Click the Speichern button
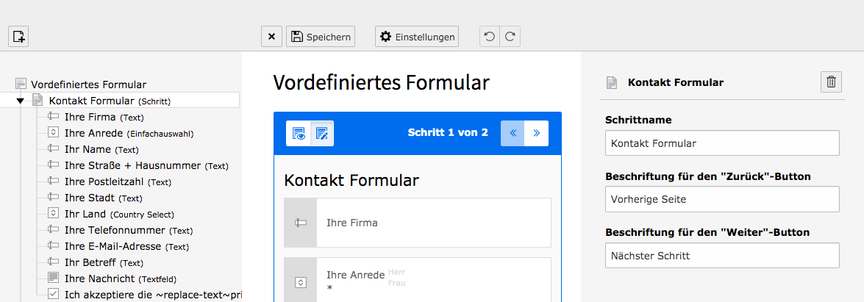Image resolution: width=864 pixels, height=302 pixels. [x=321, y=37]
